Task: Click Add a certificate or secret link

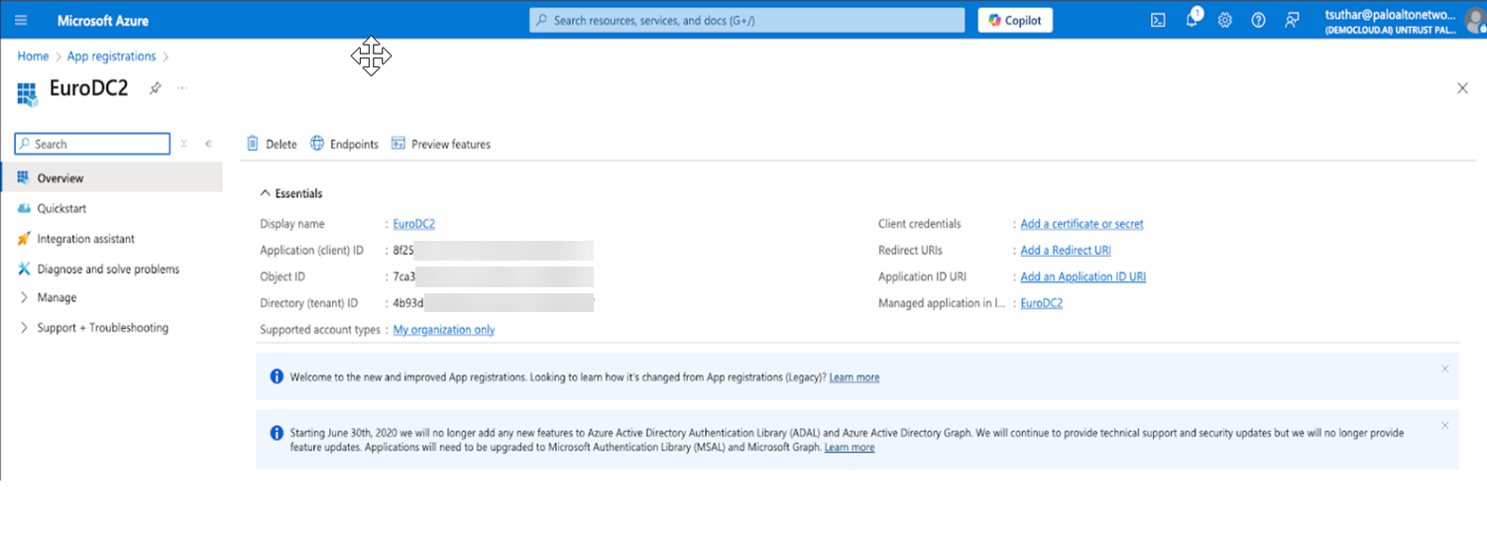Action: tap(1082, 224)
